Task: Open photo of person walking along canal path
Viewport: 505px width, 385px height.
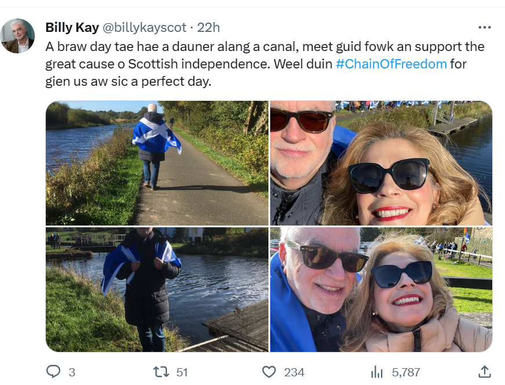Action: 157,163
